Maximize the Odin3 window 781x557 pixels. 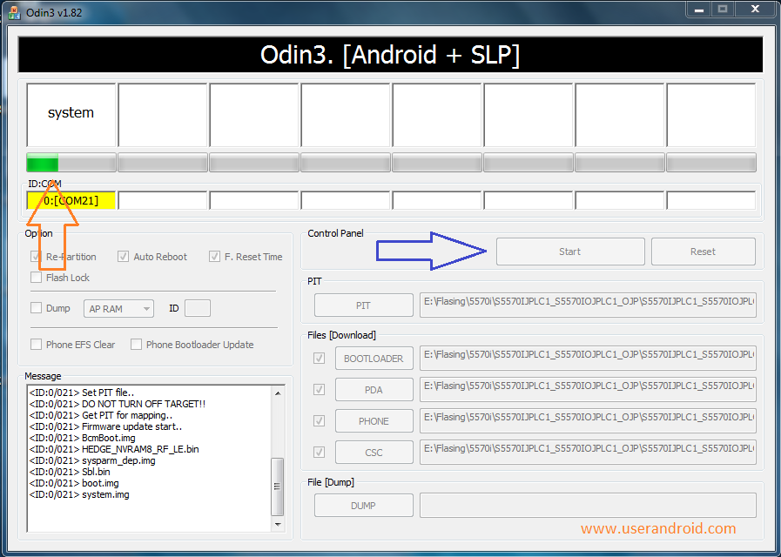pyautogui.click(x=723, y=9)
